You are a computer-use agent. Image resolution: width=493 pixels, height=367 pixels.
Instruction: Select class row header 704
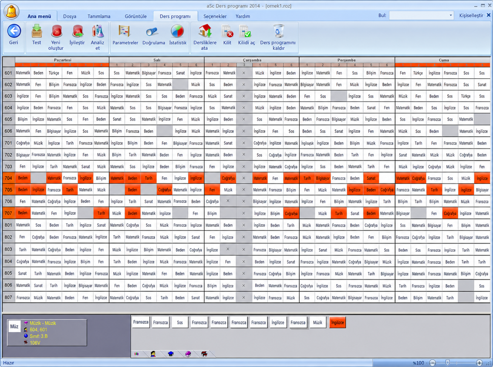coord(8,178)
